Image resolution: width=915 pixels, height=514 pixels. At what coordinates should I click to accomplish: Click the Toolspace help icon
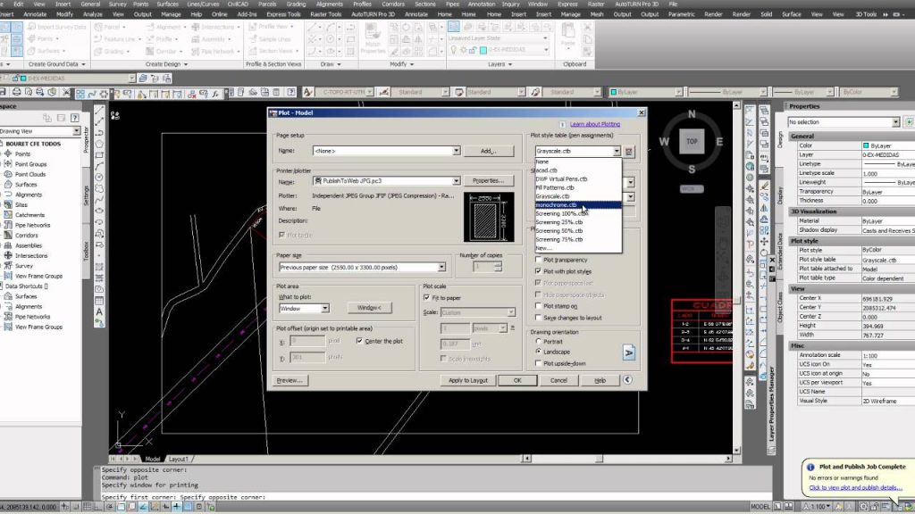pos(75,118)
